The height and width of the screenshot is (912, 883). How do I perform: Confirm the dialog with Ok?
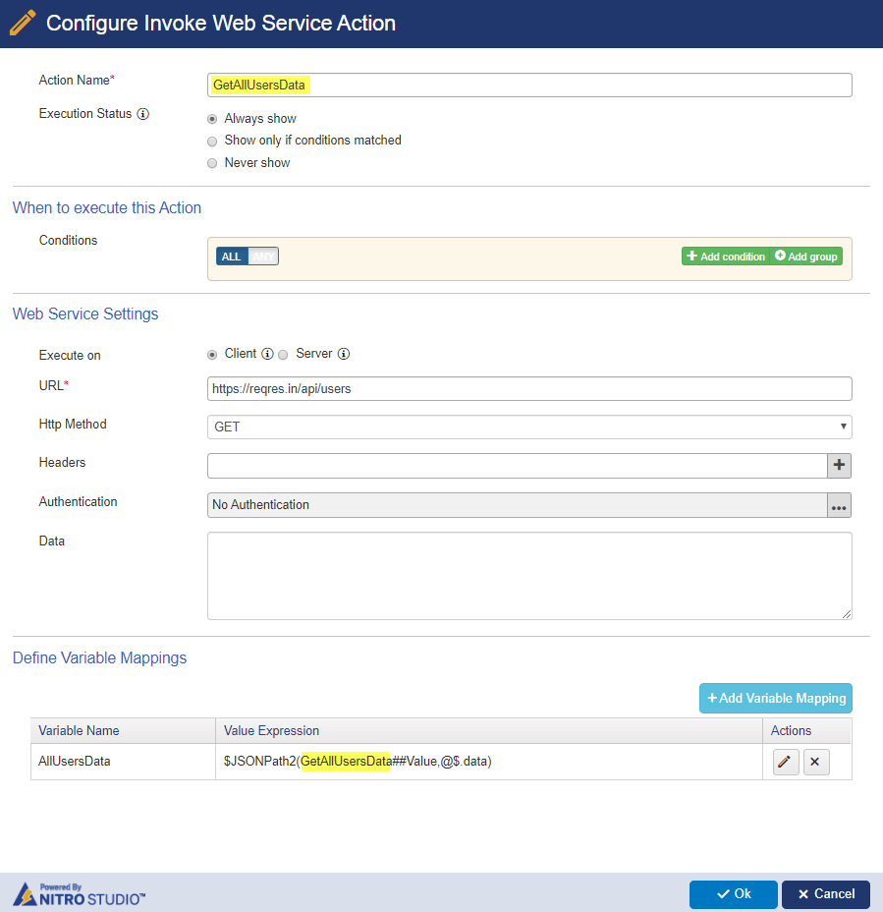734,894
